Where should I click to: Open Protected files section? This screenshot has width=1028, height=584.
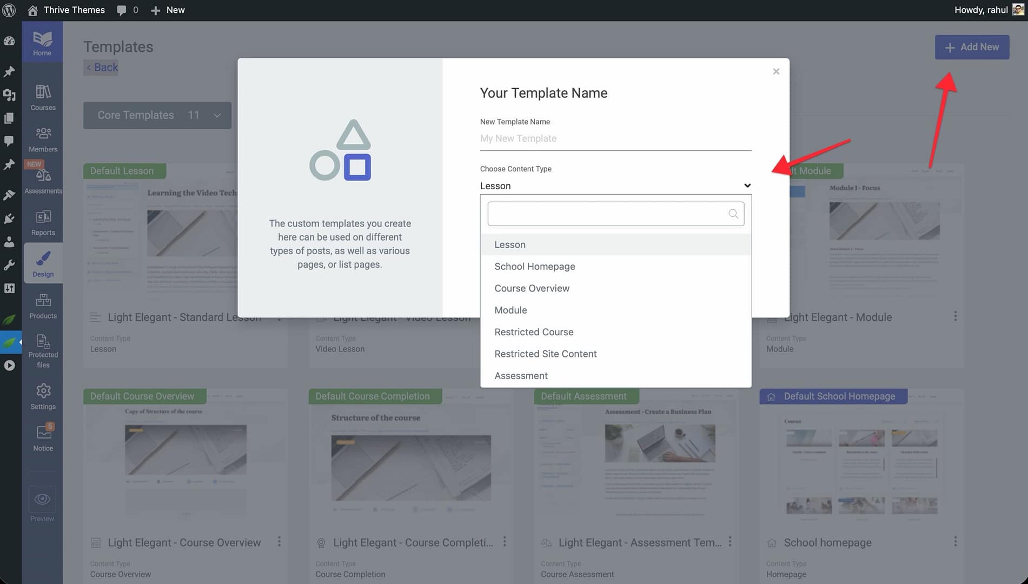click(x=43, y=350)
